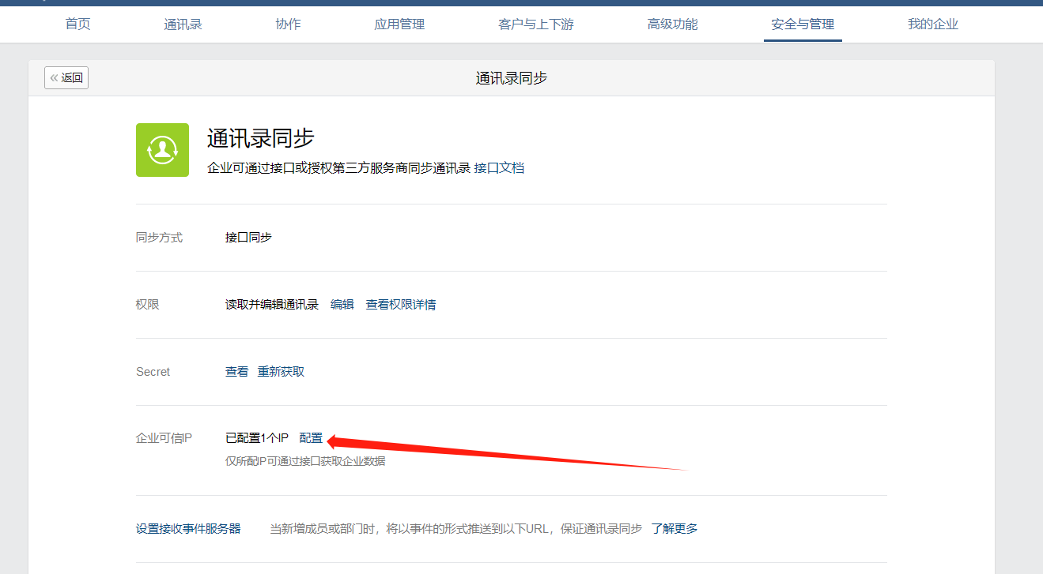Click the Secret row label

[x=153, y=372]
